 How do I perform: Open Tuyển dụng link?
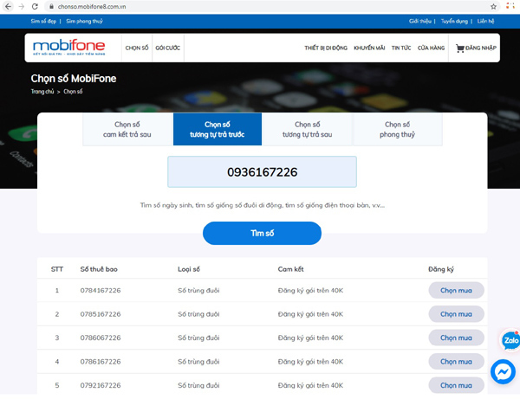point(454,21)
